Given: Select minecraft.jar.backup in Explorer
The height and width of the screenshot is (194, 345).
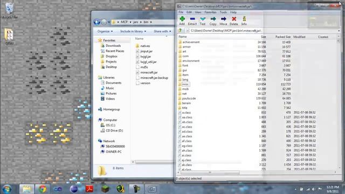Looking at the screenshot, I should point(154,78).
